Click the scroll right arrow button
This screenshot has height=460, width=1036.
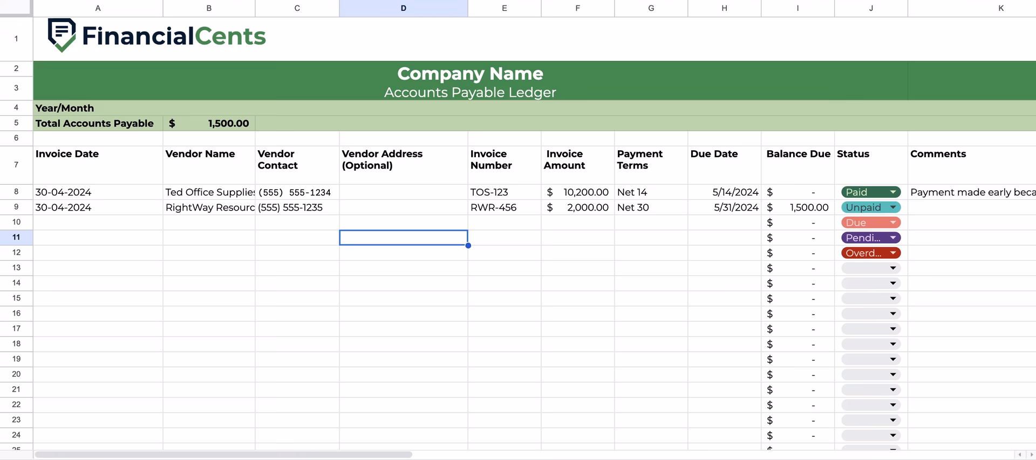click(1032, 455)
